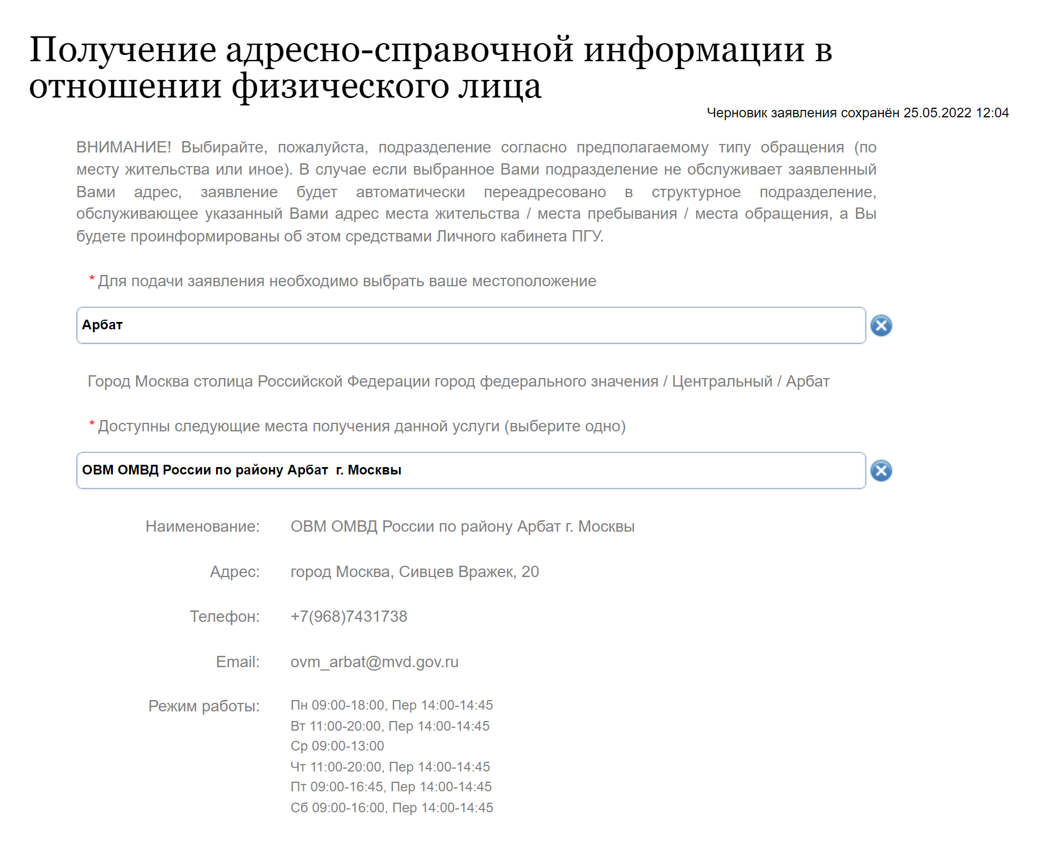The image size is (1042, 848).
Task: Click the Наименование value ОВМ ОМВД России
Action: [x=463, y=527]
